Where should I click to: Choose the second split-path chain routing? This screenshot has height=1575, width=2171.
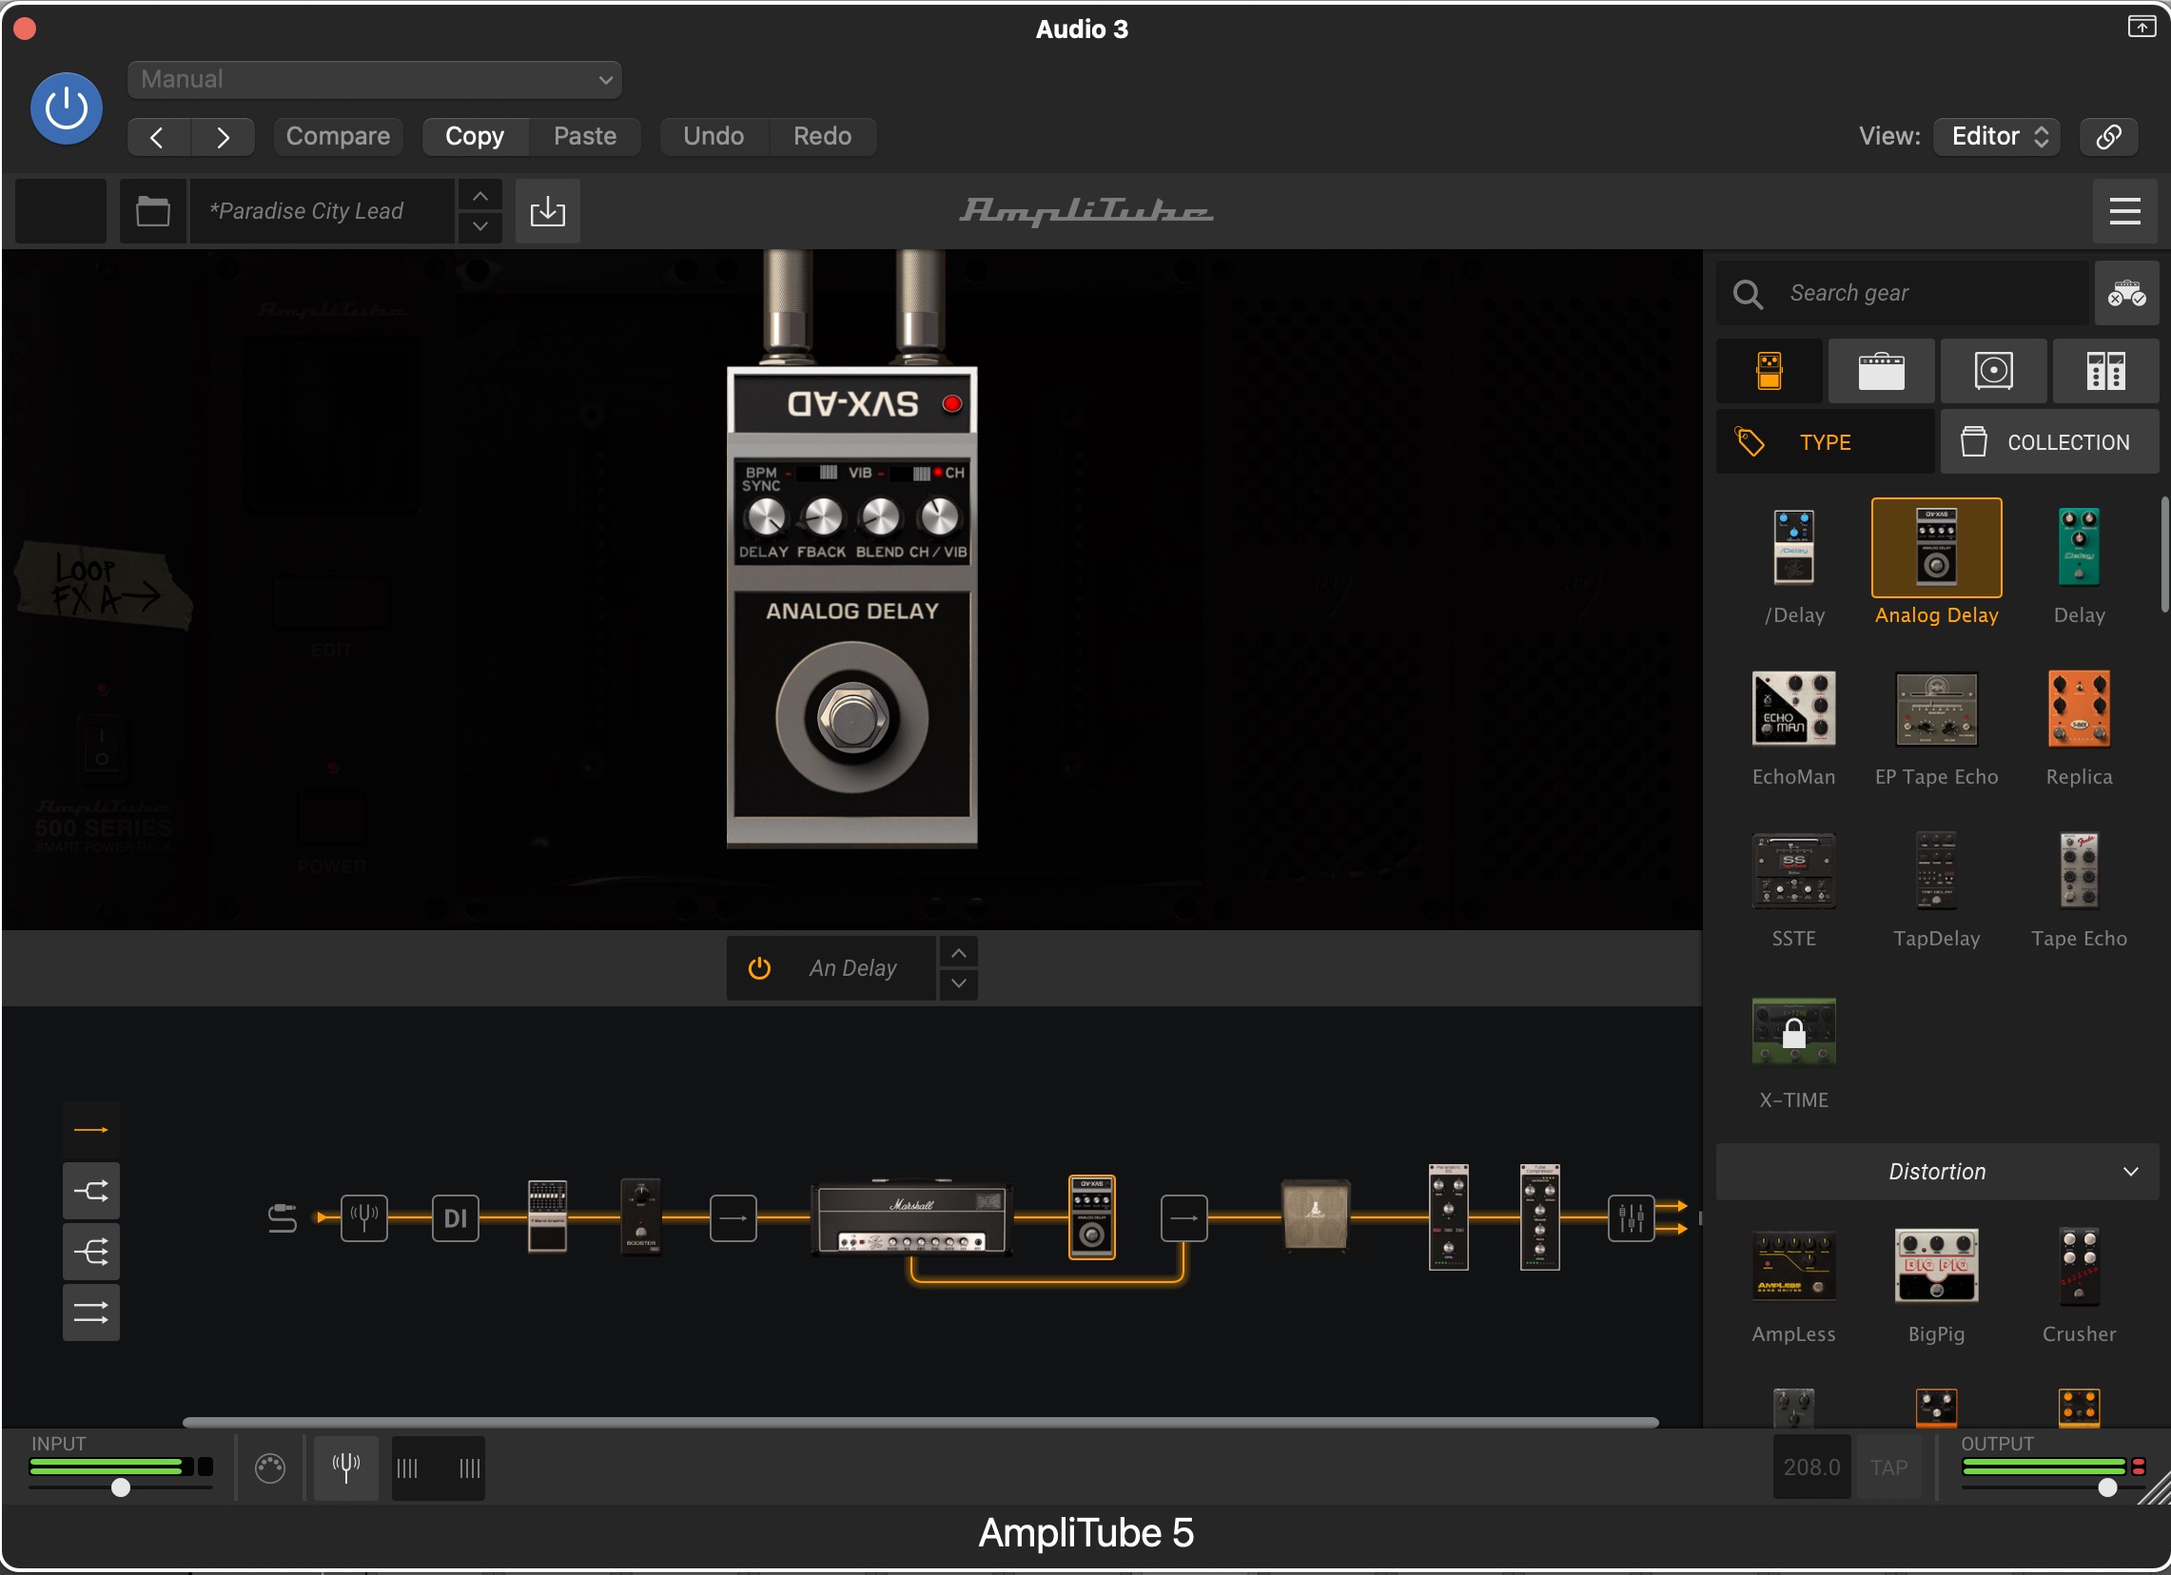91,1192
